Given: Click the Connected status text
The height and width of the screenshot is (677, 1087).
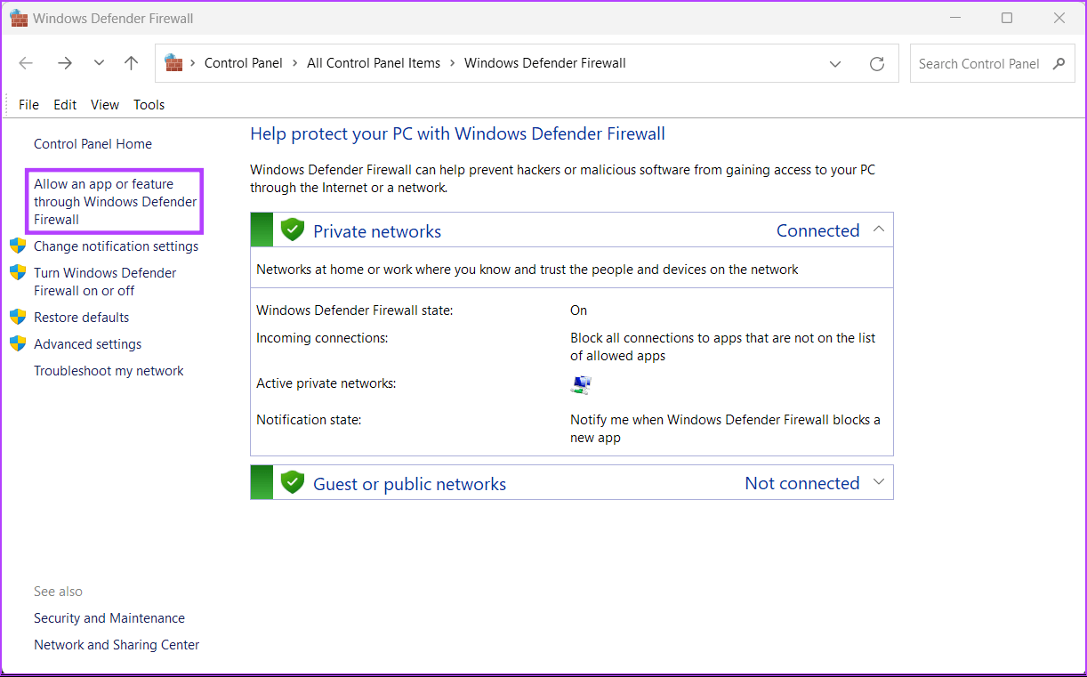Looking at the screenshot, I should [818, 230].
